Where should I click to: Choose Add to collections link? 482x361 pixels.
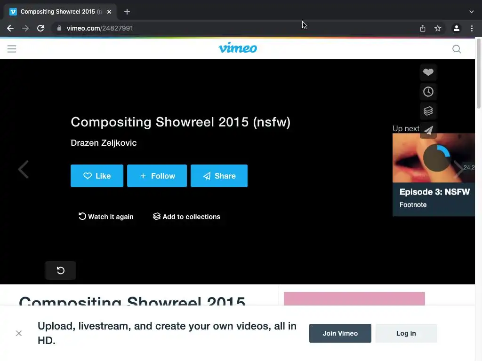186,216
